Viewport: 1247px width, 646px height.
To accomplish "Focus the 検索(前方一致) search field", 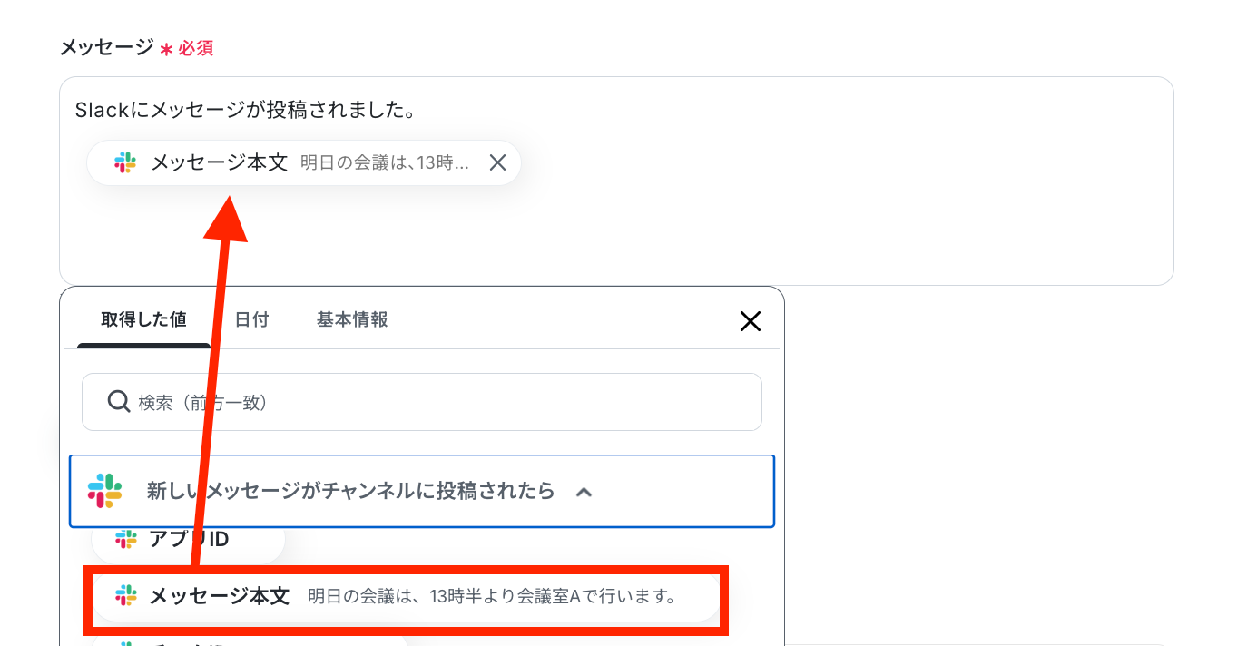I will 422,402.
